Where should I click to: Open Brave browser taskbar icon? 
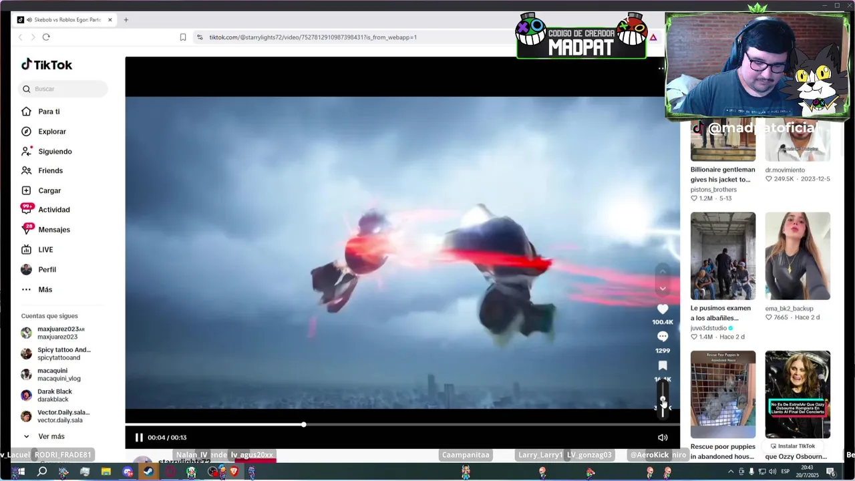coord(234,472)
